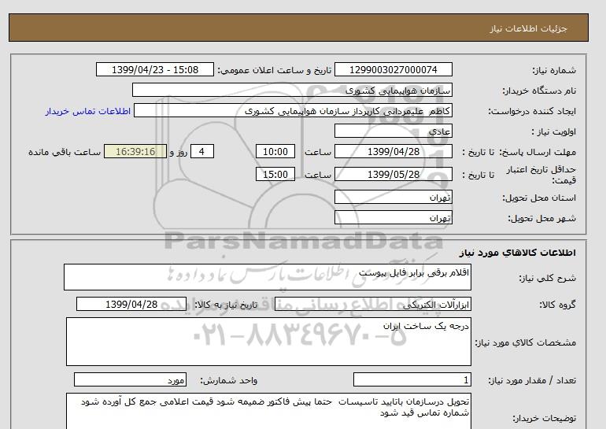
Task: Click price validity time 15:00 field
Action: tap(275, 174)
